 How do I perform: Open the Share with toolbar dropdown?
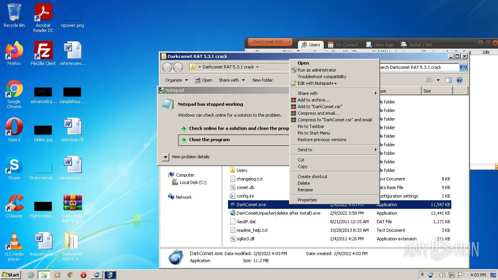(232, 80)
